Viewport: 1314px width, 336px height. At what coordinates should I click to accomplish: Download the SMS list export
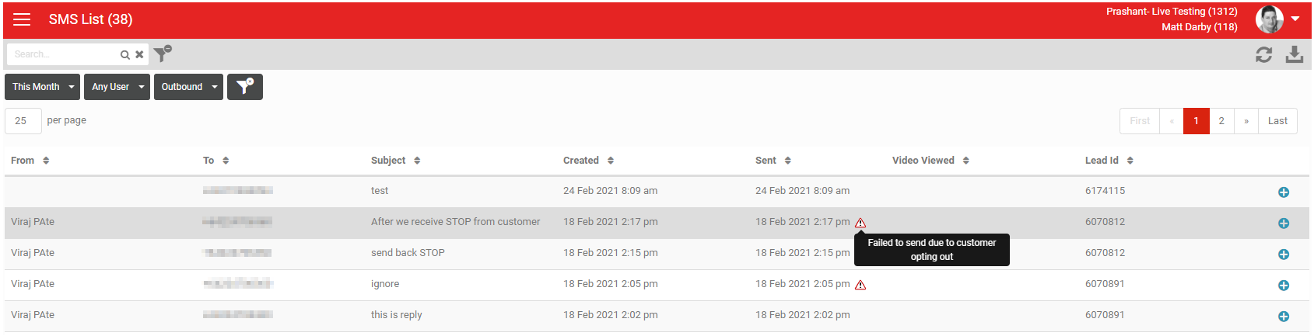point(1295,54)
